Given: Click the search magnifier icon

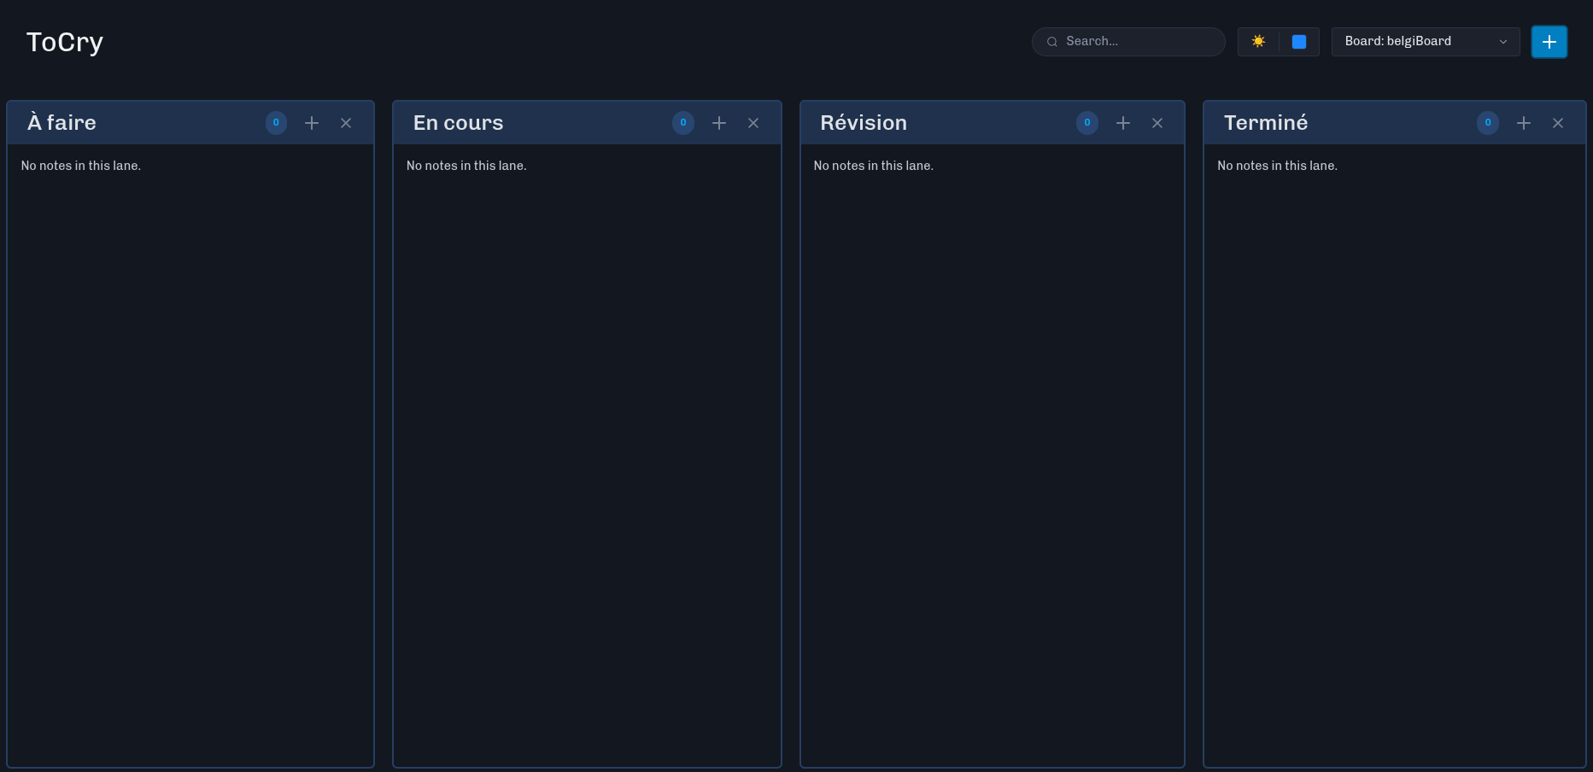Looking at the screenshot, I should click(x=1052, y=42).
